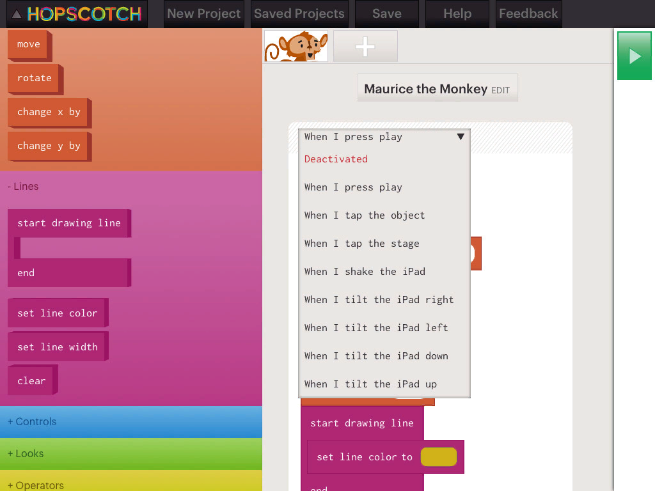The height and width of the screenshot is (491, 655).
Task: Open the Help menu
Action: [457, 13]
